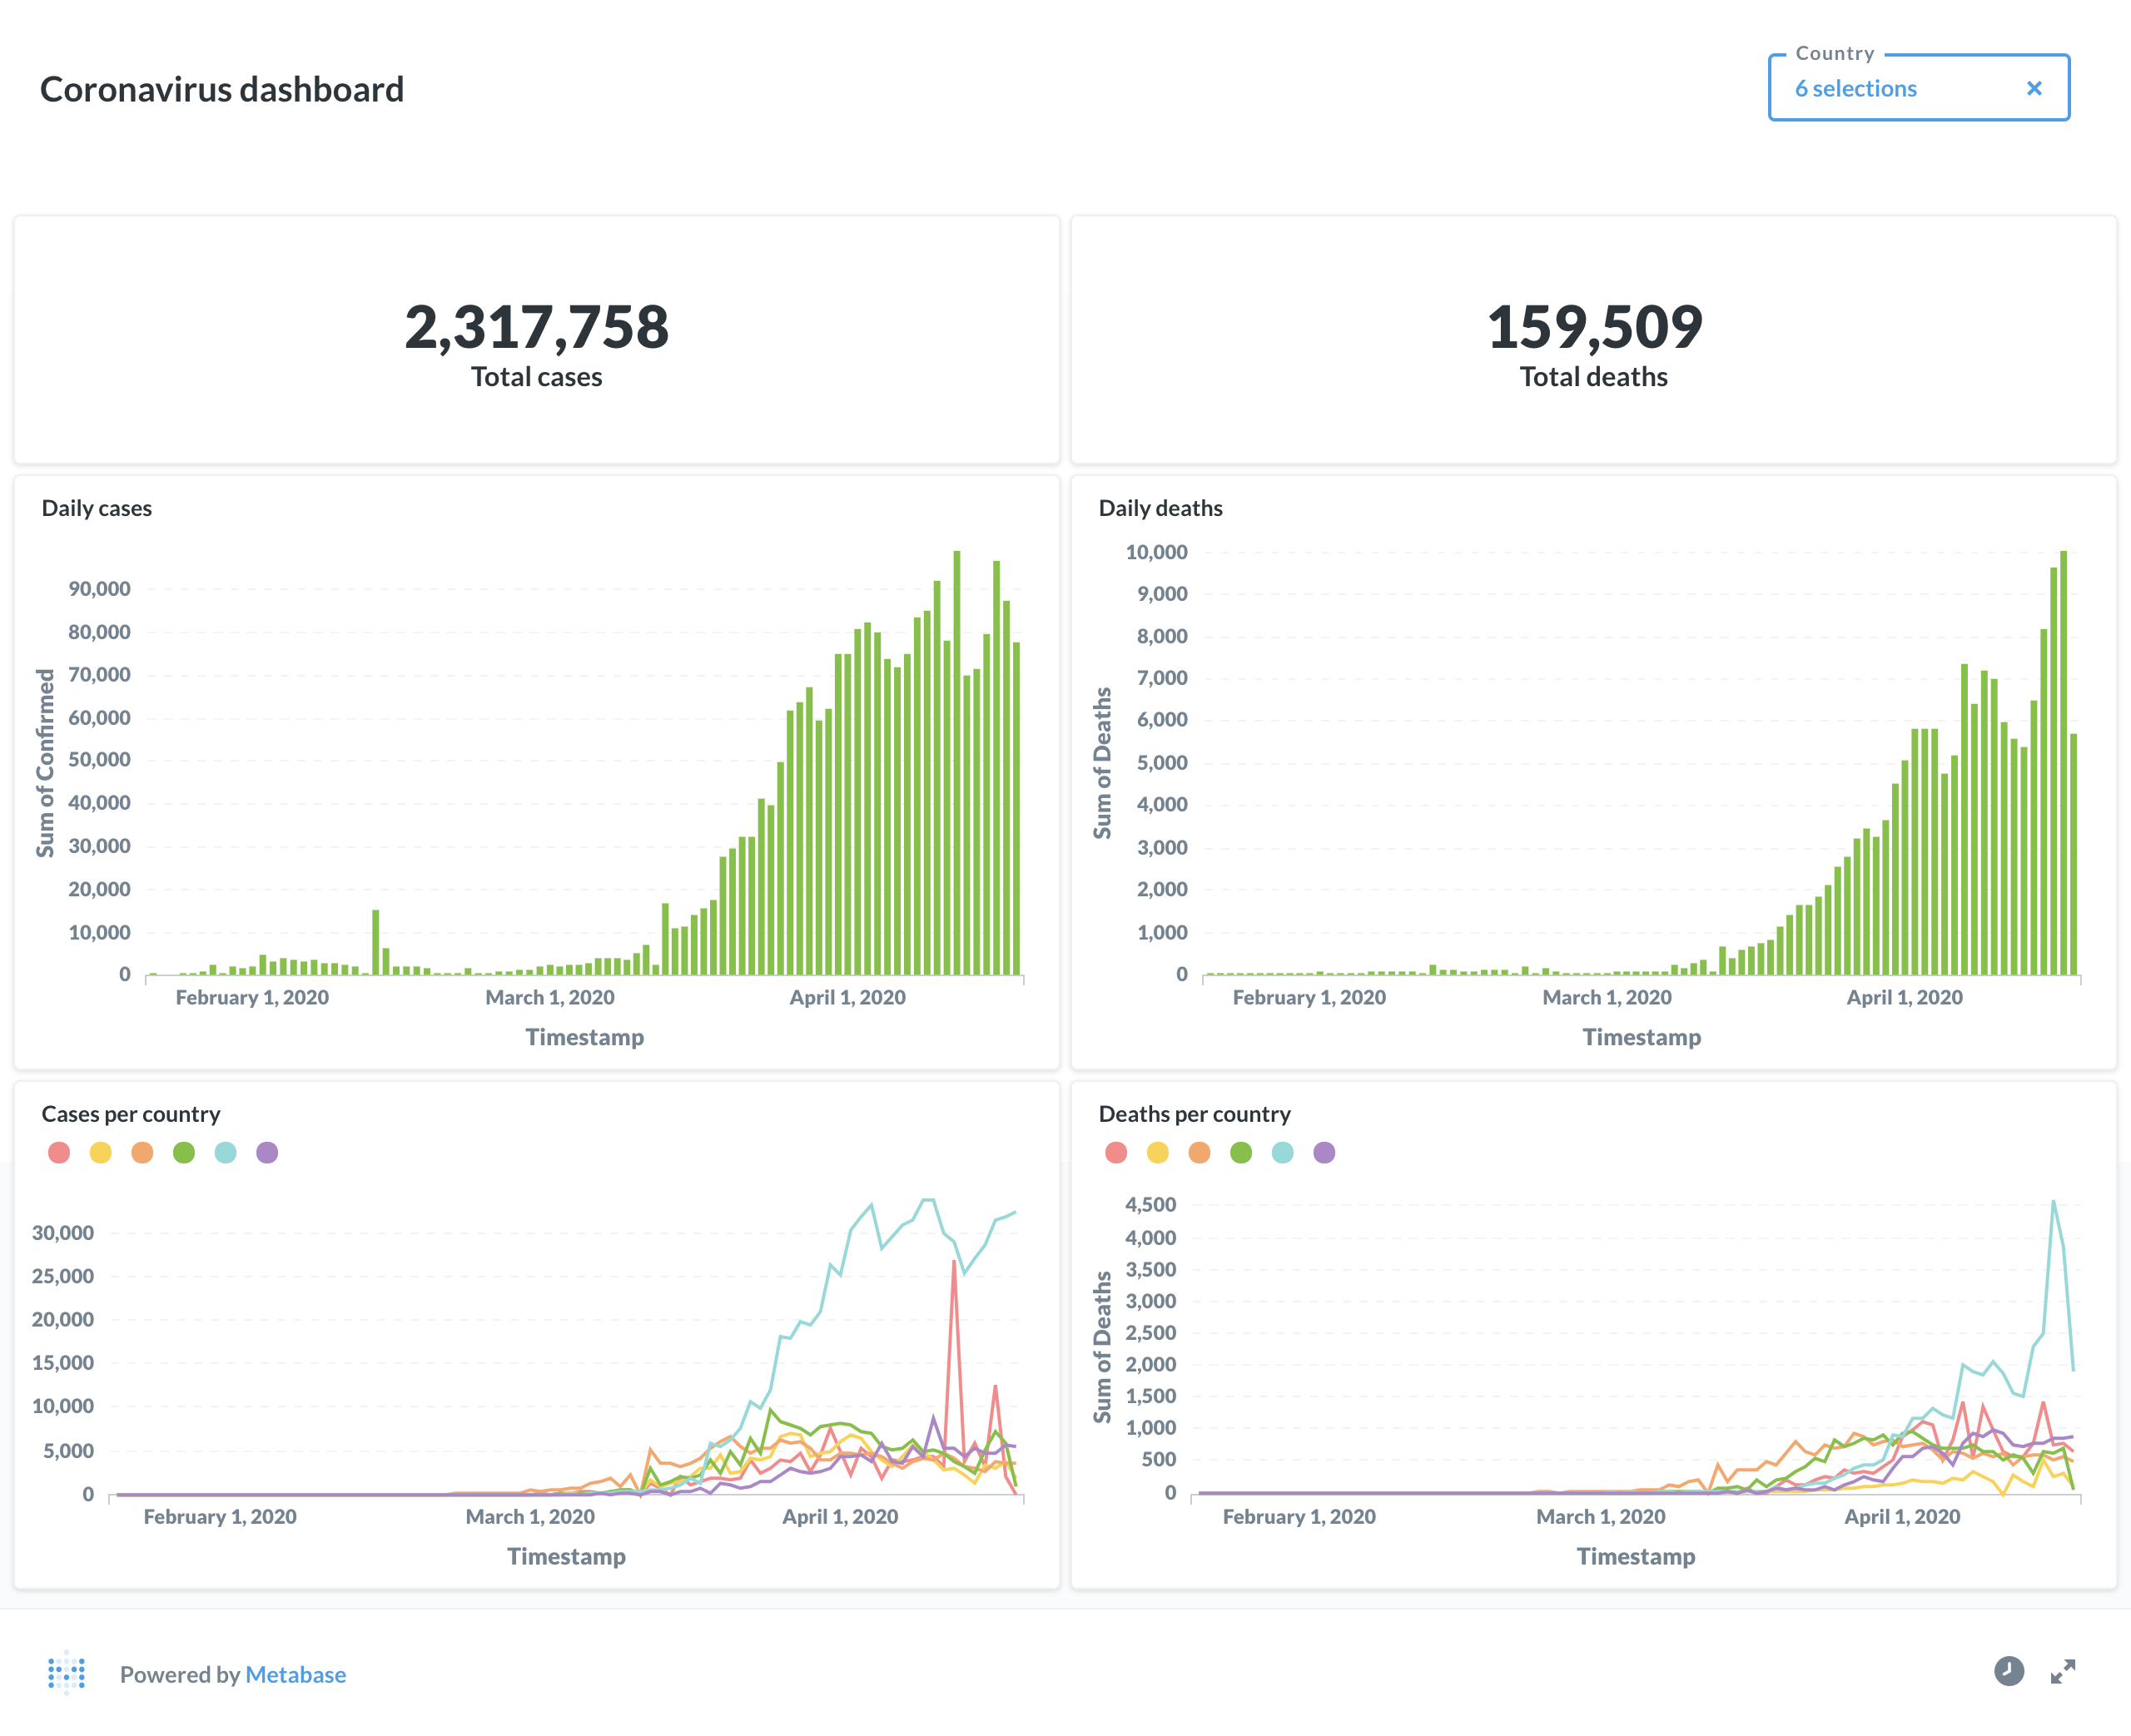Toggle teal series in Deaths per country legend
The height and width of the screenshot is (1736, 2131).
[x=1282, y=1152]
